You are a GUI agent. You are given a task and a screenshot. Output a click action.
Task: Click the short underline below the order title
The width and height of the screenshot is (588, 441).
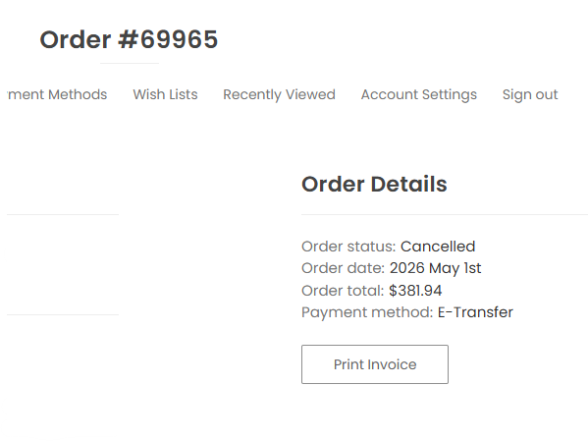[x=130, y=64]
